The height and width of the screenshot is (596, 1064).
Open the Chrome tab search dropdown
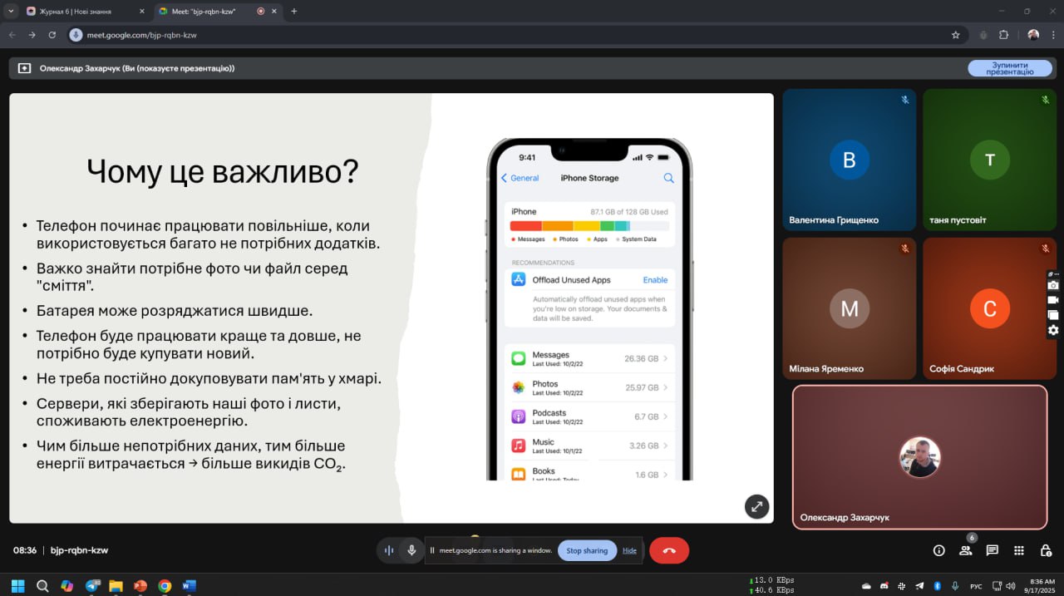11,11
